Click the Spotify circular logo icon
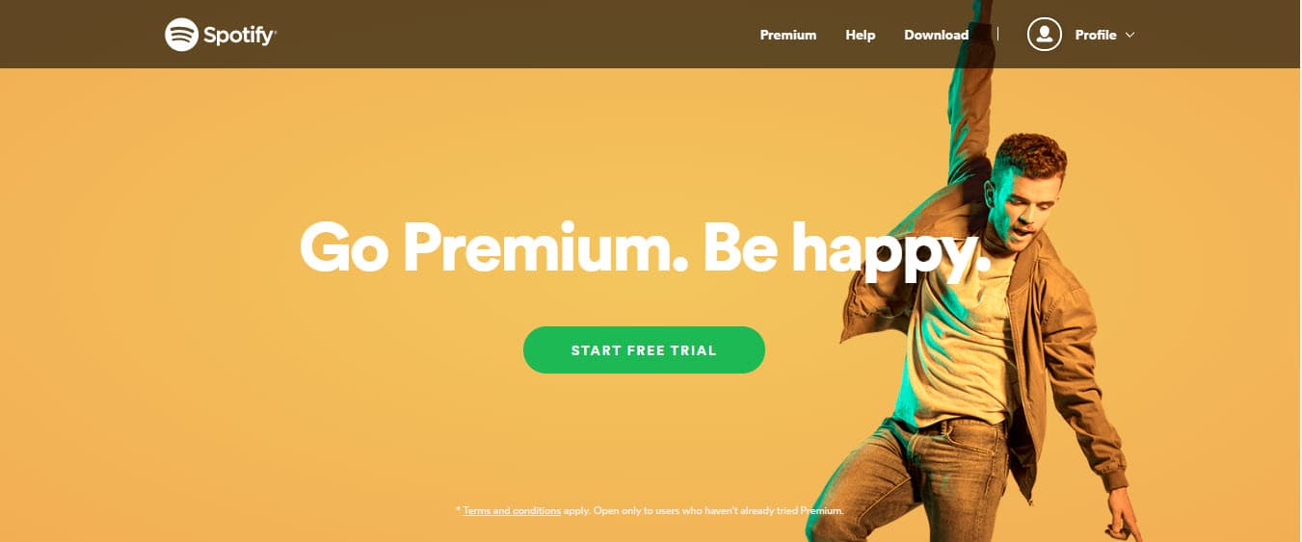Image resolution: width=1302 pixels, height=542 pixels. pyautogui.click(x=181, y=35)
